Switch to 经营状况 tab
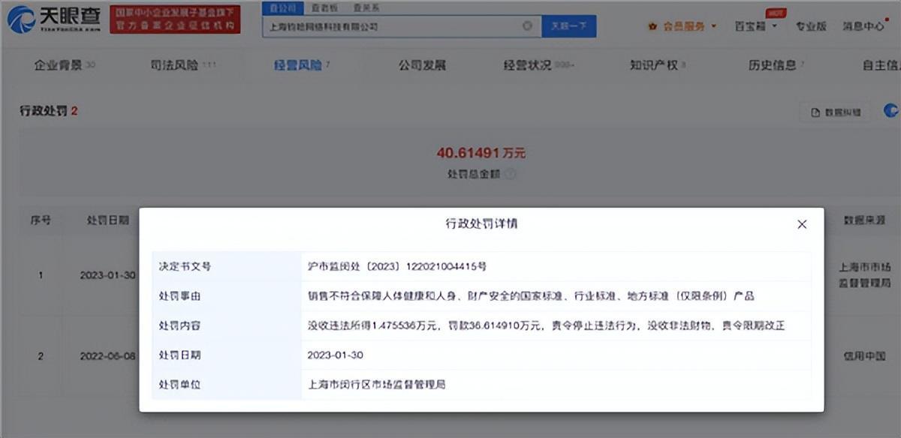The width and height of the screenshot is (901, 438). [x=539, y=65]
